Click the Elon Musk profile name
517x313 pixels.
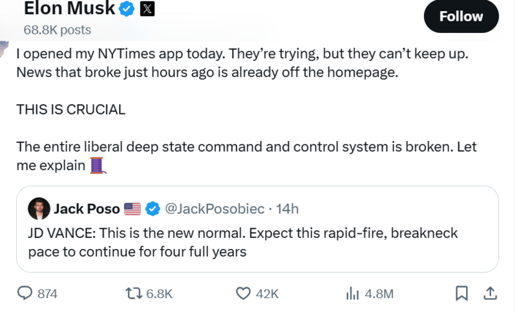point(69,9)
